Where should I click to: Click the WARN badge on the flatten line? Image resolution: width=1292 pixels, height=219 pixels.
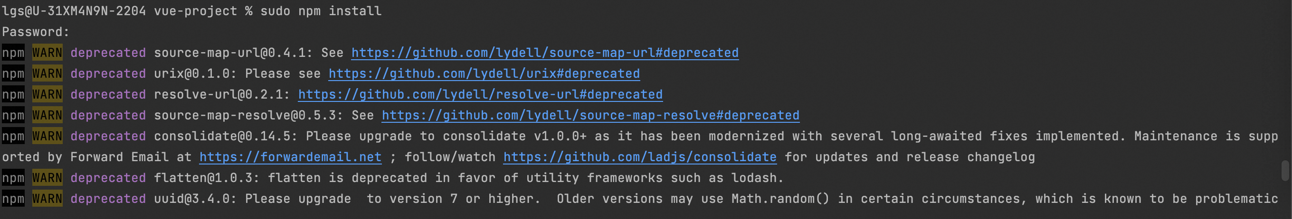point(47,178)
